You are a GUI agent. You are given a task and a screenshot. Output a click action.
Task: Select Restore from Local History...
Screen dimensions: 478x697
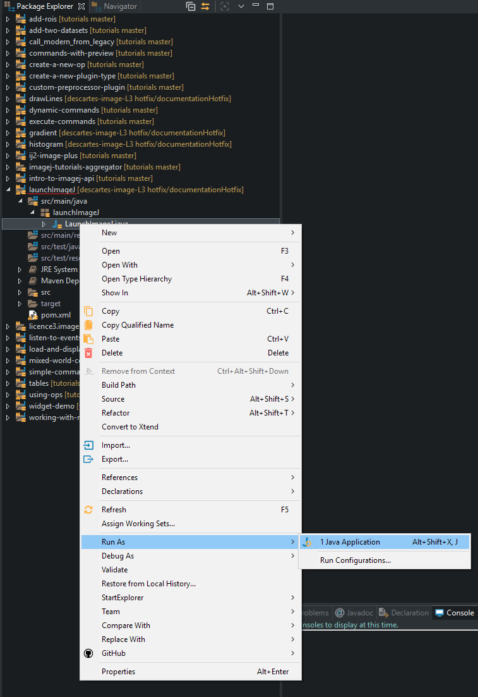point(191,584)
